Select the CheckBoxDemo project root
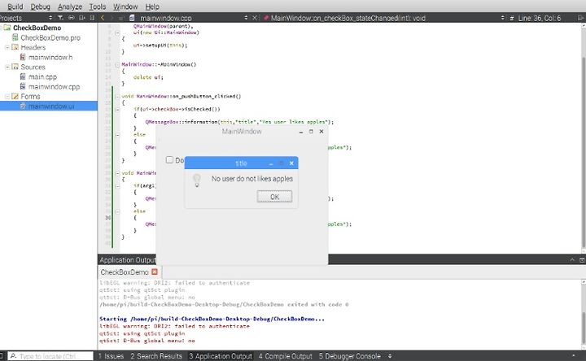Image resolution: width=586 pixels, height=361 pixels. click(x=37, y=28)
